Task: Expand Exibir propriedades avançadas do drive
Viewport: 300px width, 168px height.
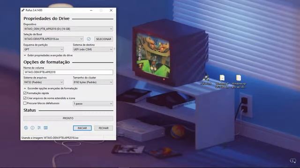Action: [x=48, y=56]
